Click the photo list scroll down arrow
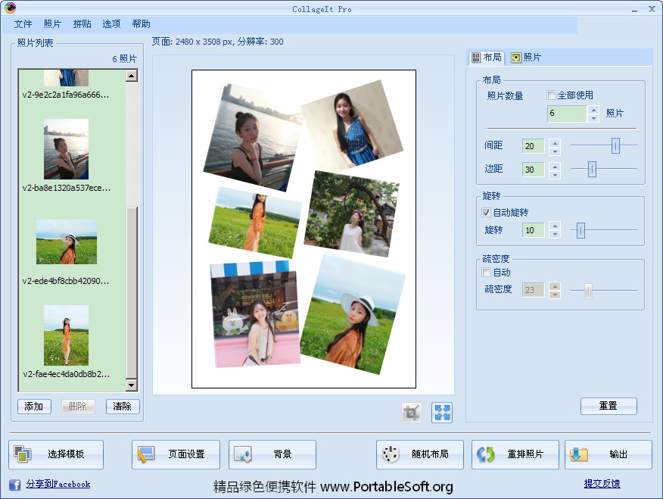663x499 pixels. click(132, 385)
